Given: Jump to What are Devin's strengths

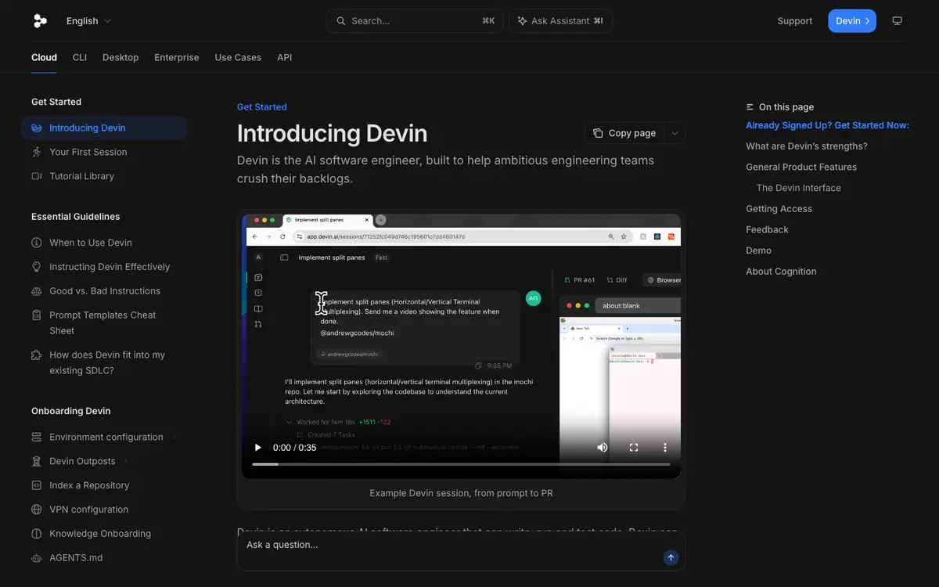Looking at the screenshot, I should point(807,146).
